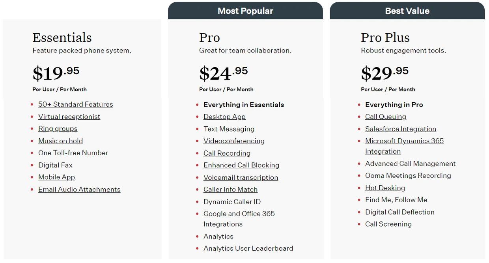Select the Most Popular plan banner
The height and width of the screenshot is (263, 489).
(245, 11)
